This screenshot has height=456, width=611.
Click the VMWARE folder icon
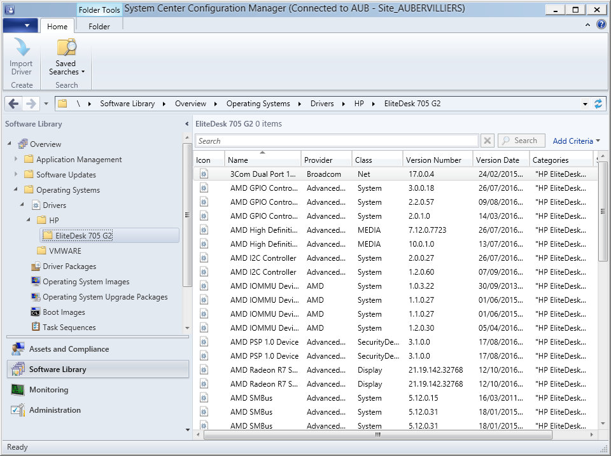pos(41,251)
